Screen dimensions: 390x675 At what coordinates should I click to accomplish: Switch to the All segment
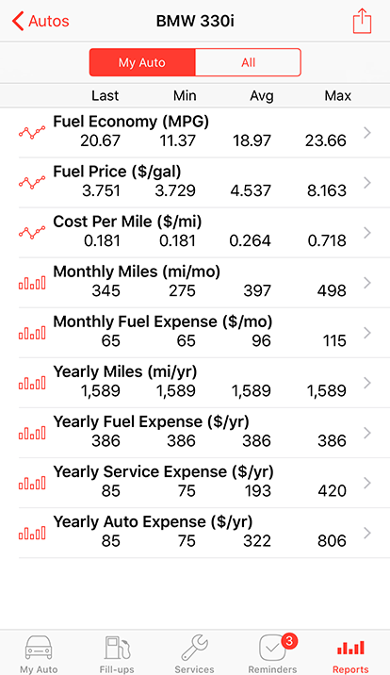(x=248, y=62)
